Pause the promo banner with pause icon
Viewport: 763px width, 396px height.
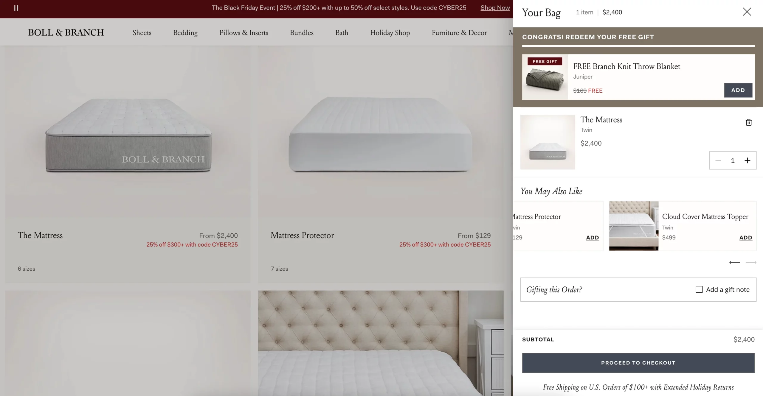[16, 8]
